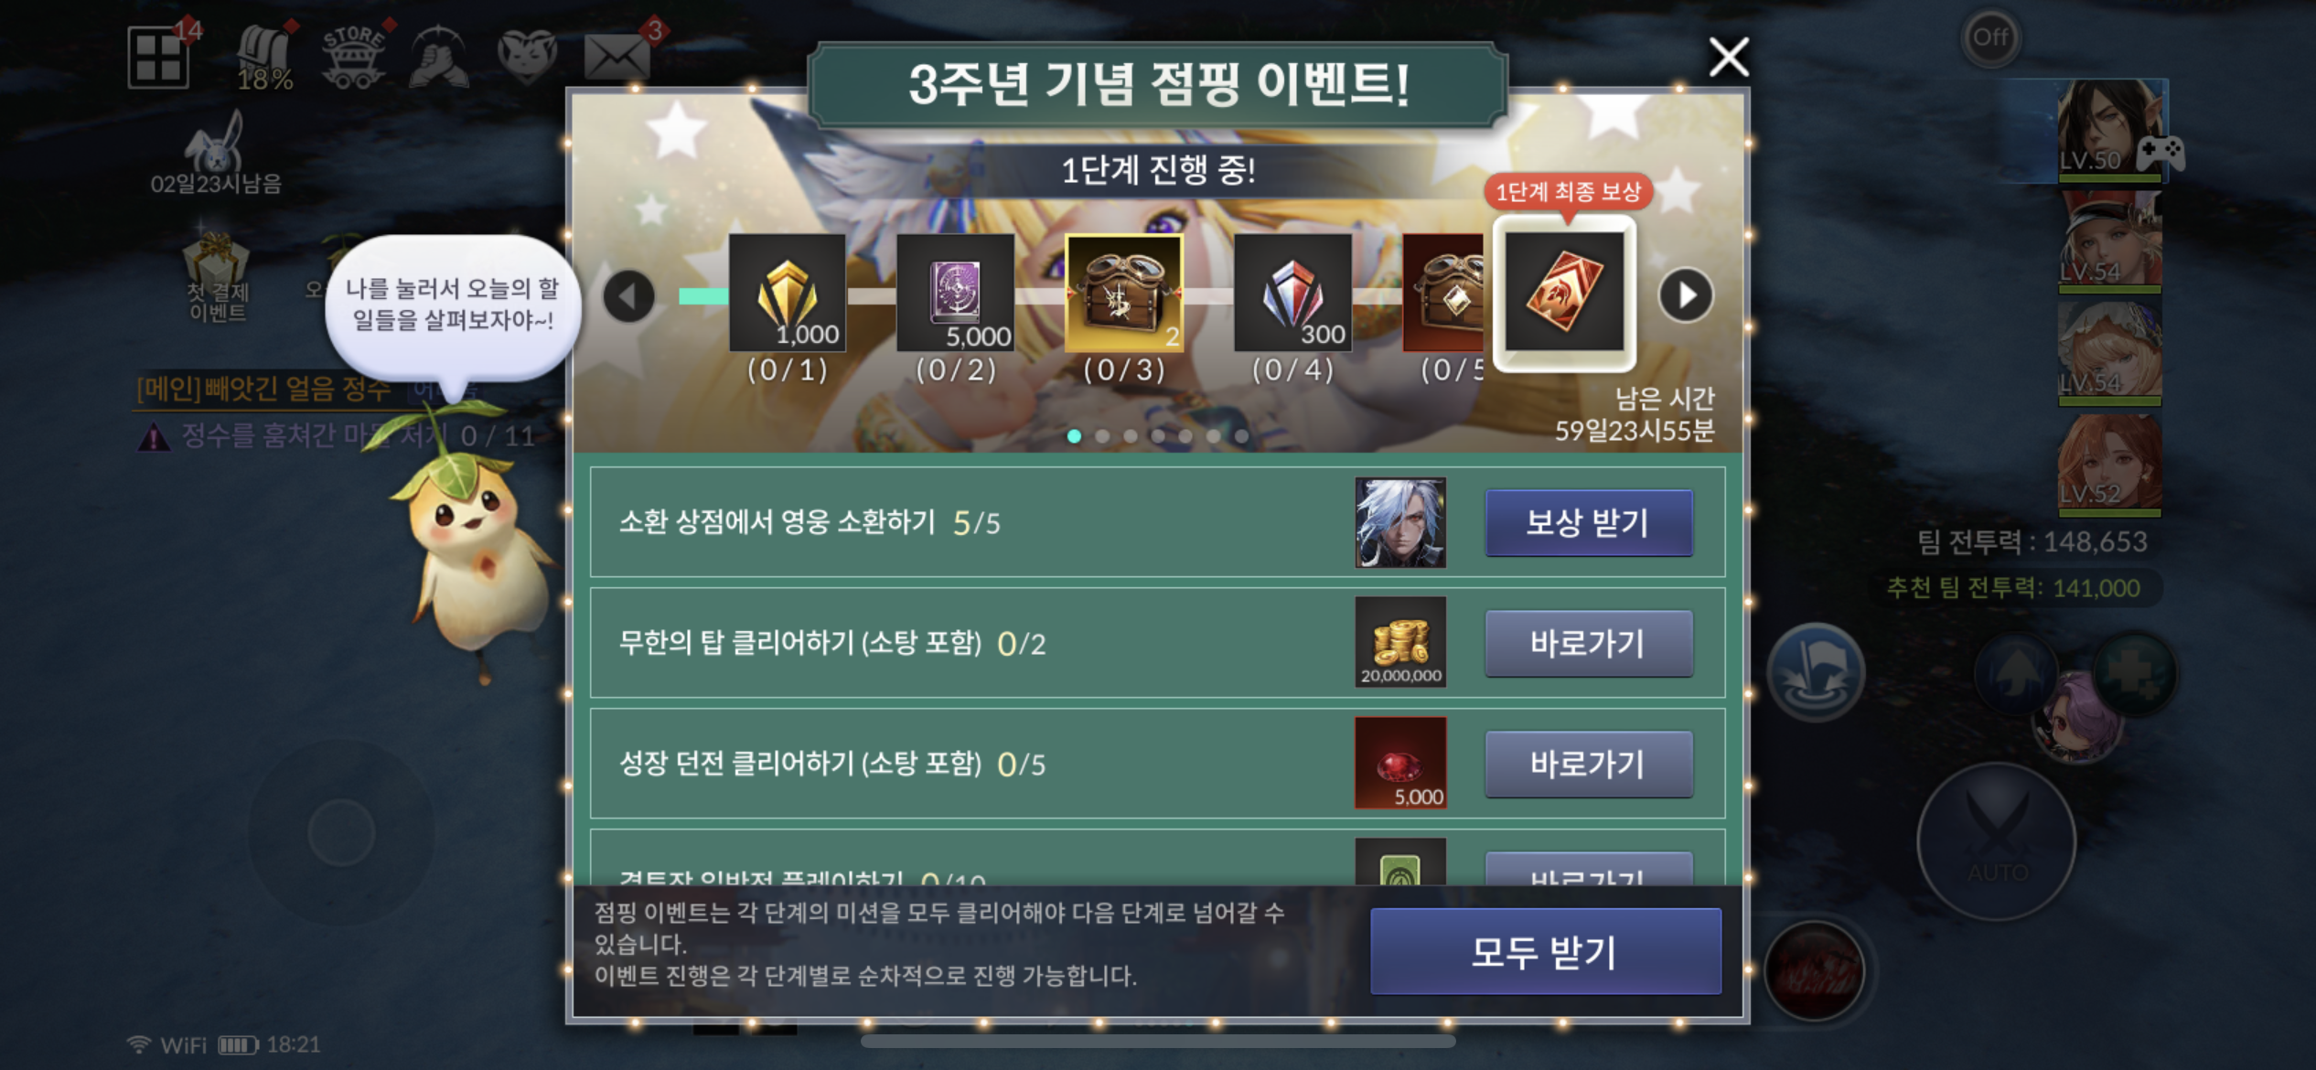Open the STORE cart icon
The width and height of the screenshot is (2316, 1070).
353,57
